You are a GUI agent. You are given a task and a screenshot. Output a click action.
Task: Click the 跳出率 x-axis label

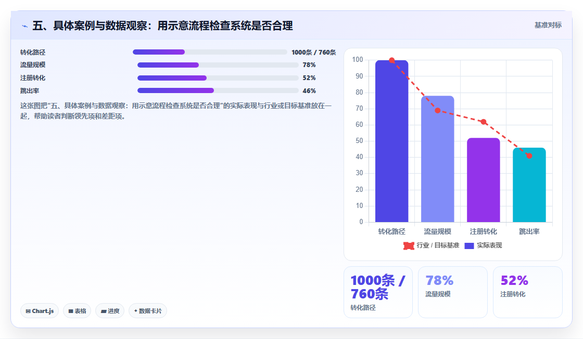pyautogui.click(x=529, y=231)
